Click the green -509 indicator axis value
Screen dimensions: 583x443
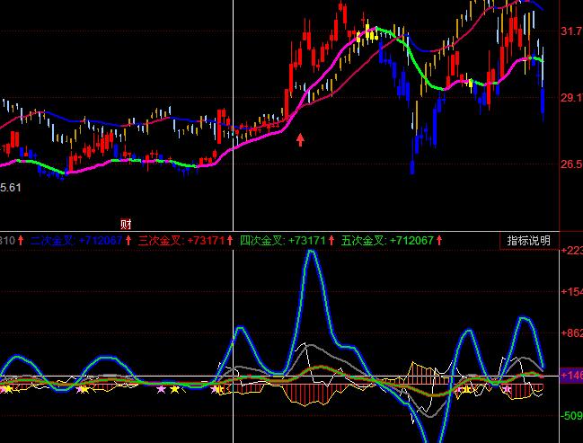pos(570,416)
